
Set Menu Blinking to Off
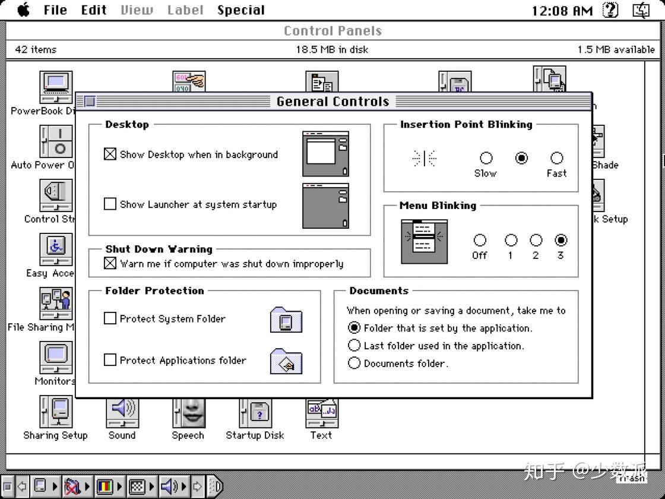click(480, 241)
